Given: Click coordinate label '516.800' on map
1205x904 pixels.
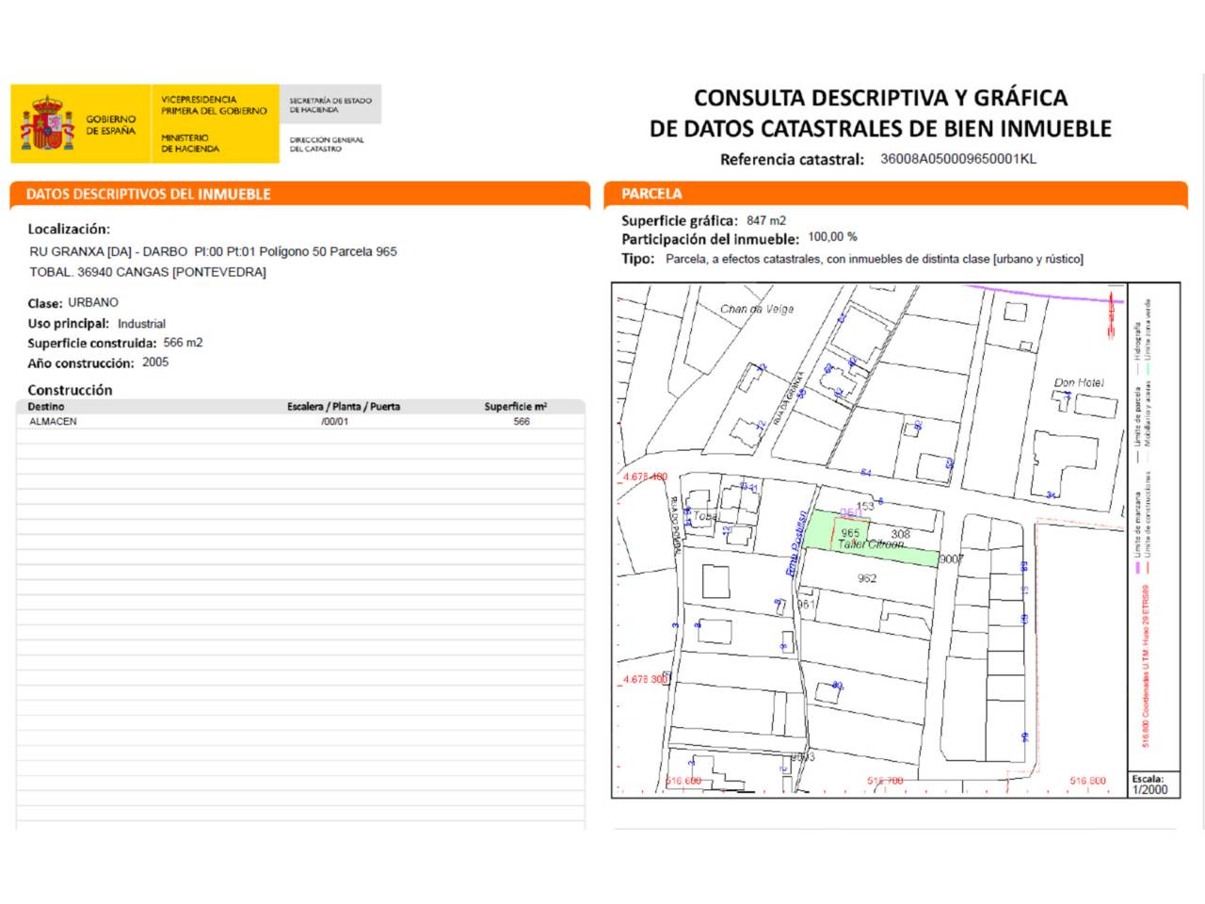Looking at the screenshot, I should click(x=1088, y=782).
